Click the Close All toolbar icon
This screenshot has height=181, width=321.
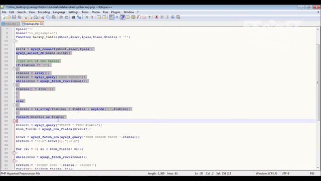click(31, 17)
